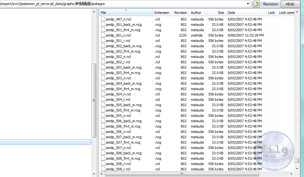Click file name pmdp_508_n.ncl
304x177 pixels.
pos(118,164)
